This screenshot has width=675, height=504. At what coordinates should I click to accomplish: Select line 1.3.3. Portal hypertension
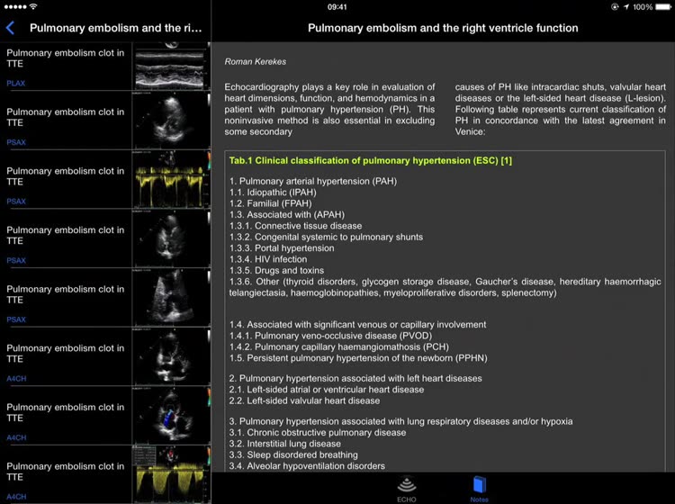[x=282, y=248]
